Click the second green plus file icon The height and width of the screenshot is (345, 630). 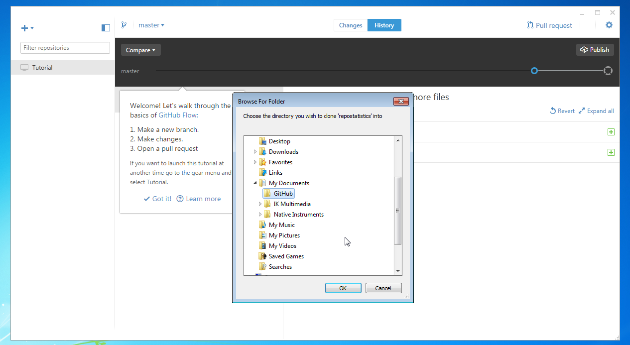(611, 152)
